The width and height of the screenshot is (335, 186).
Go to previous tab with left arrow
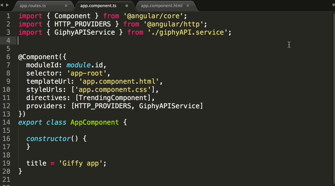(x=2, y=5)
